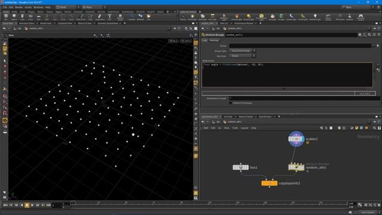Open the Render menu
382x215 pixels.
pyautogui.click(x=19, y=7)
